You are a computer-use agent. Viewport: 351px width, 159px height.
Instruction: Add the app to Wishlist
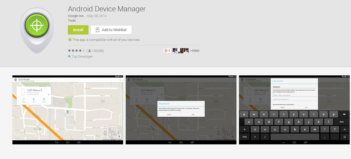pos(111,30)
